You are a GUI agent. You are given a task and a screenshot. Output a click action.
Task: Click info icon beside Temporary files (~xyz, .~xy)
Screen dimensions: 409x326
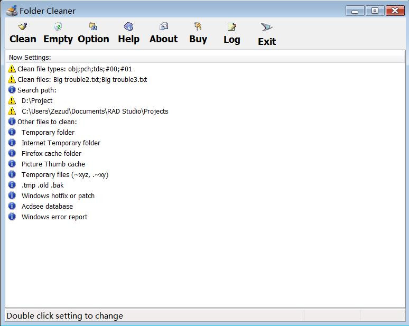(x=12, y=174)
